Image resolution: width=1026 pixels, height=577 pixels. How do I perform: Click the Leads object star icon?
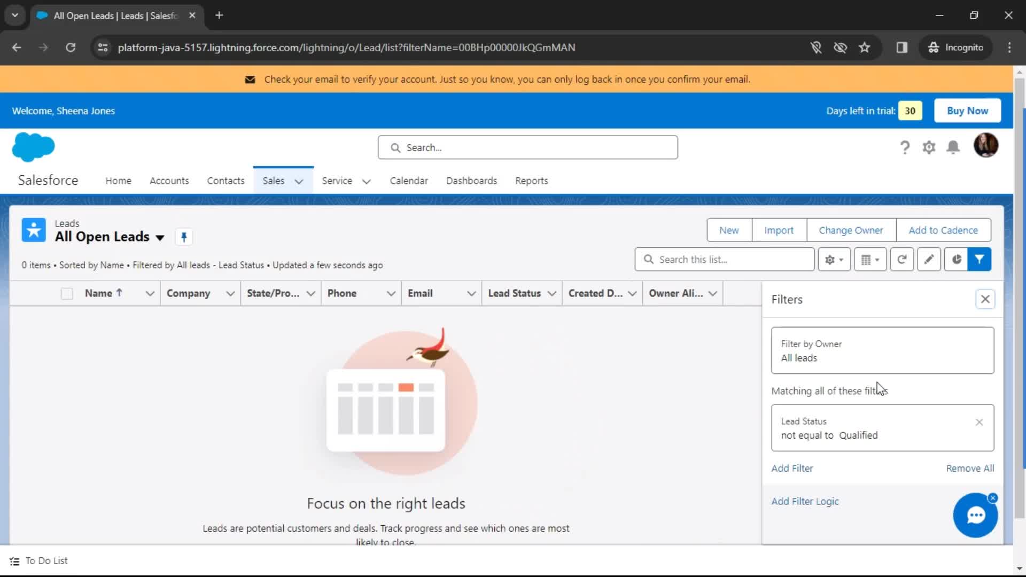coord(34,230)
